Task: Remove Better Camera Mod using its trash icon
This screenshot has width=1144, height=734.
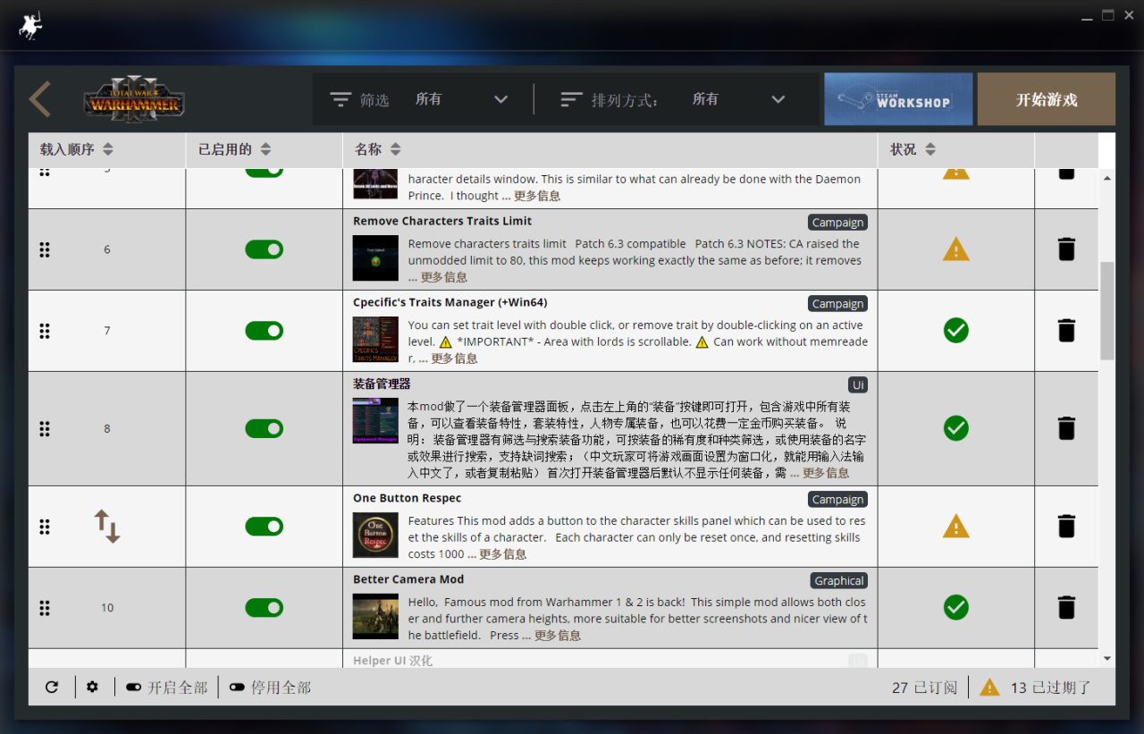Action: [x=1066, y=608]
